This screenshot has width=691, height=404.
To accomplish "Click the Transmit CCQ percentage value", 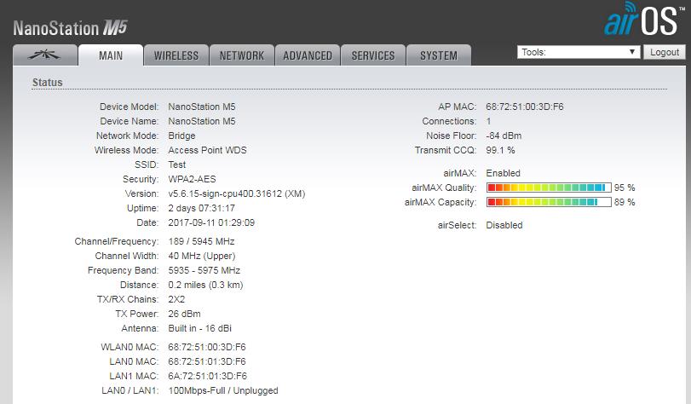I will point(500,151).
